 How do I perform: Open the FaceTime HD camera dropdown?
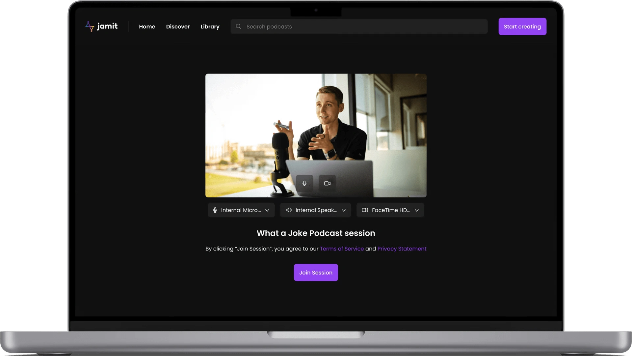pyautogui.click(x=390, y=210)
